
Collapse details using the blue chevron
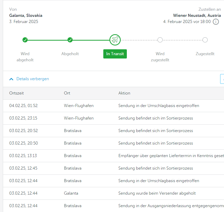point(11,79)
